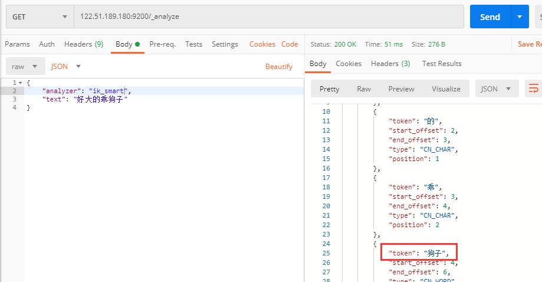Click the Cookies link in request bar
The image size is (542, 282).
[262, 44]
